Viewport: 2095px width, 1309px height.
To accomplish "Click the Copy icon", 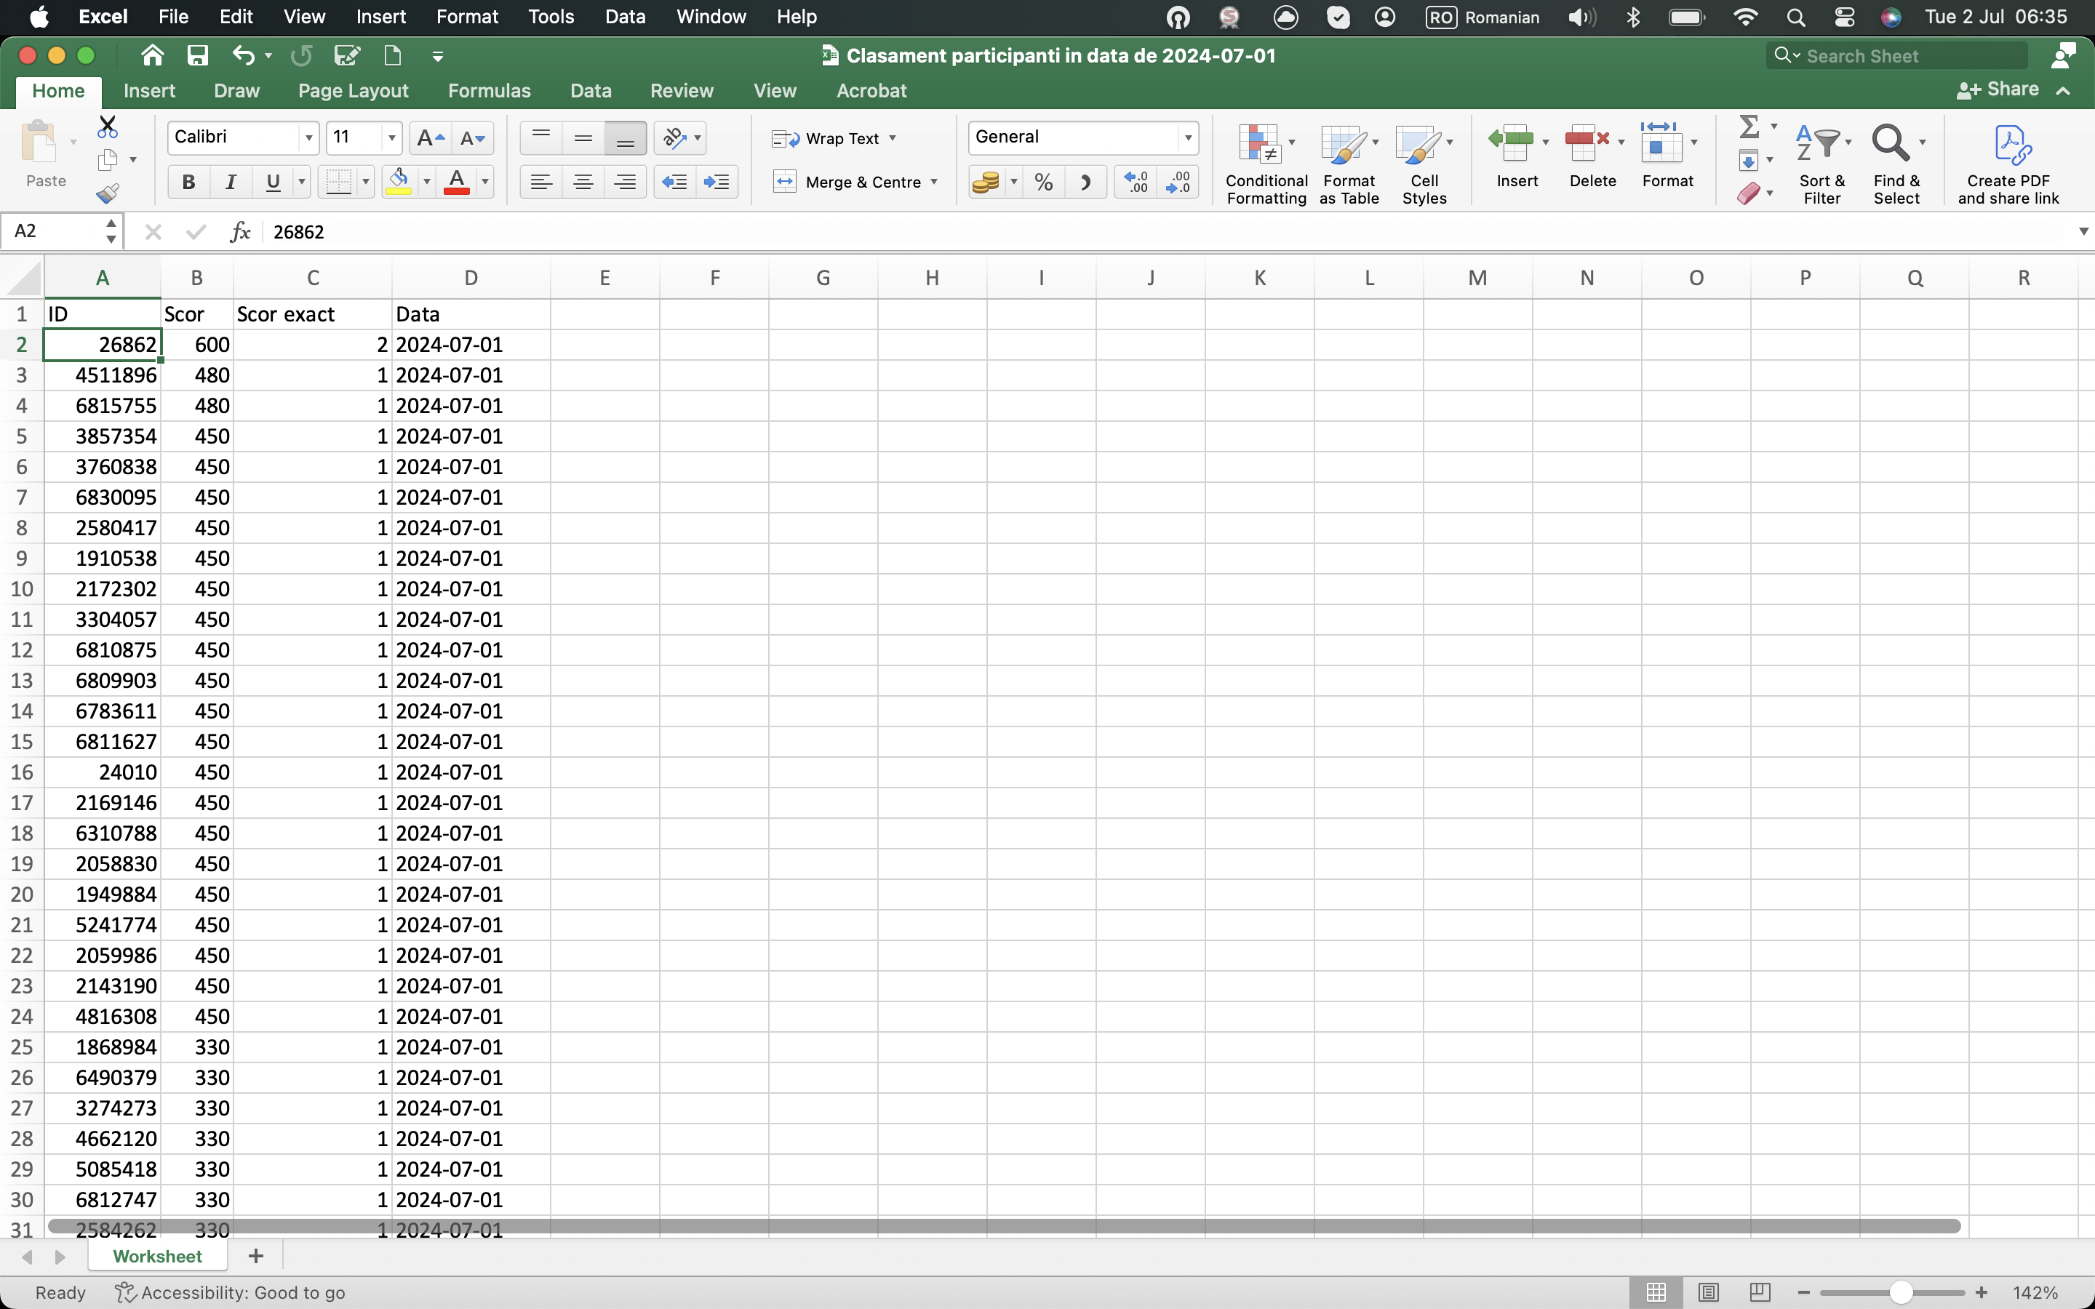I will coord(108,160).
